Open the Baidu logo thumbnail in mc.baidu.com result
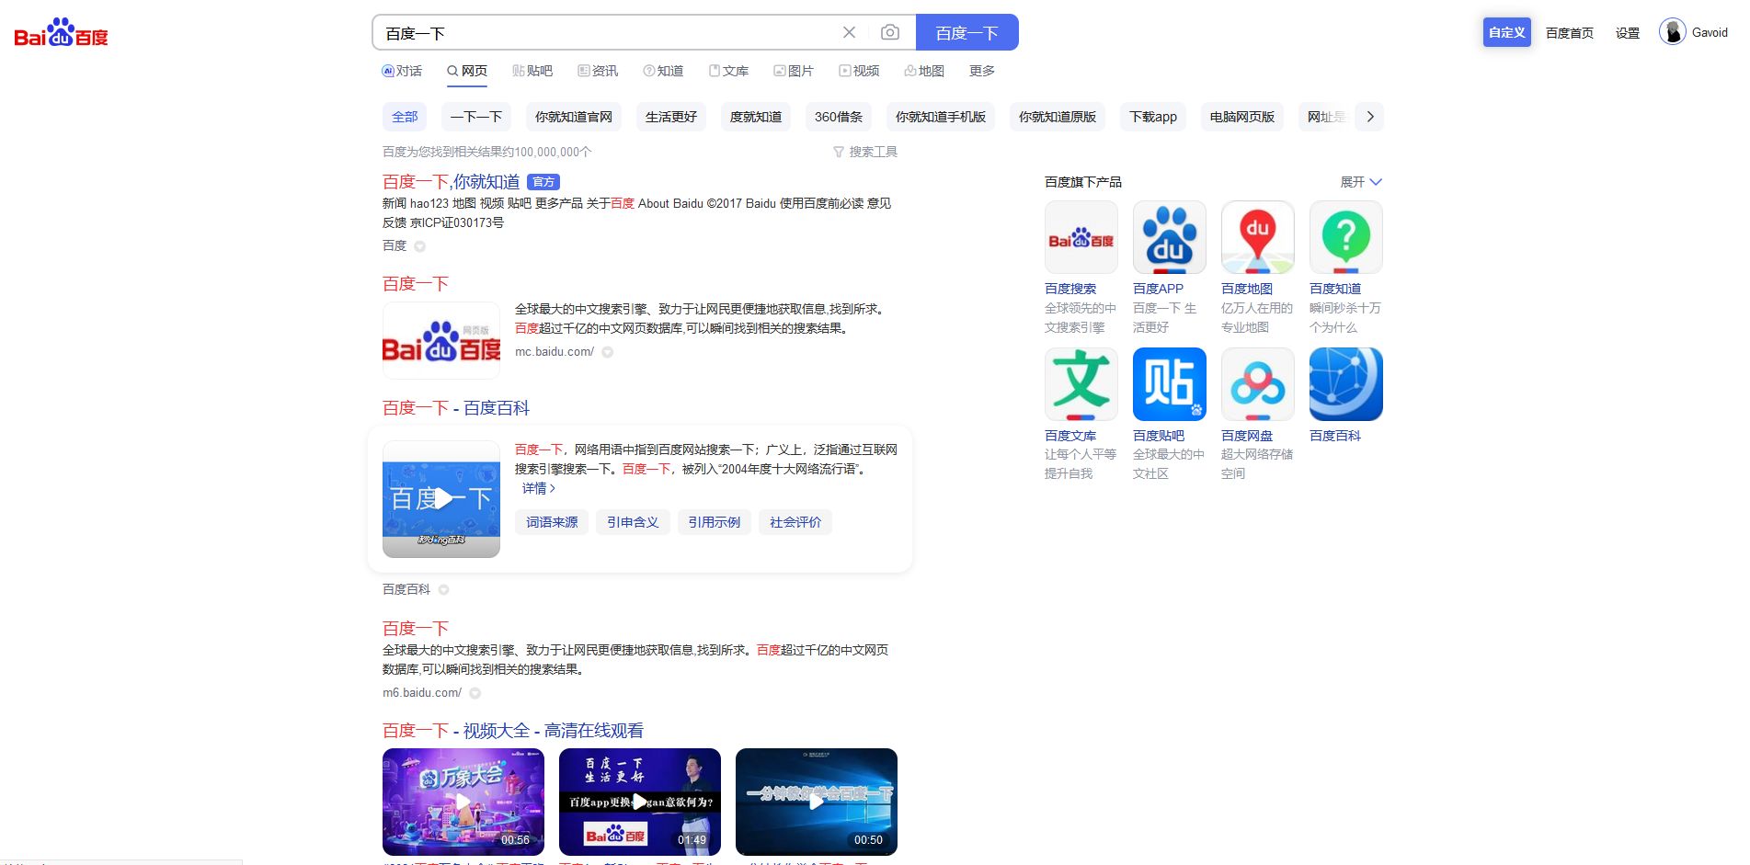 pyautogui.click(x=441, y=341)
